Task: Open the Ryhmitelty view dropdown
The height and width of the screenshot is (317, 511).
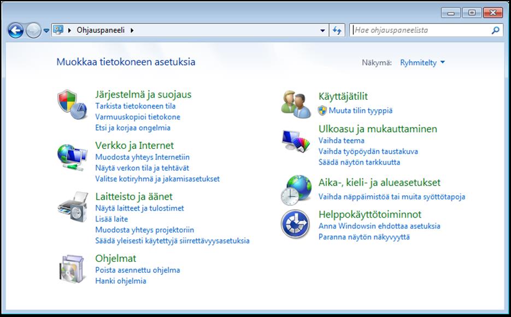Action: click(x=422, y=63)
